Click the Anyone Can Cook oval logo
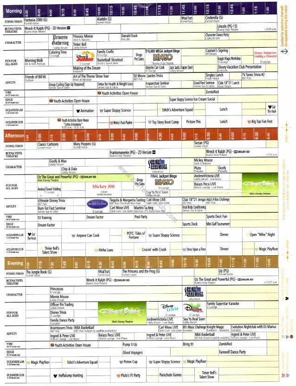296x386 pixels. coord(97,204)
